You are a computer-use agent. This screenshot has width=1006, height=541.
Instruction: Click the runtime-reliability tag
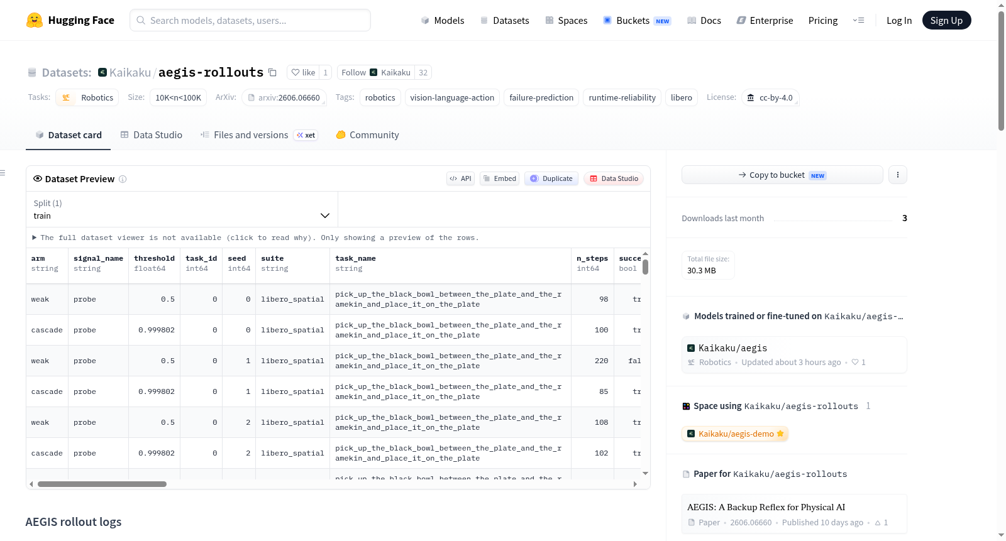click(622, 97)
